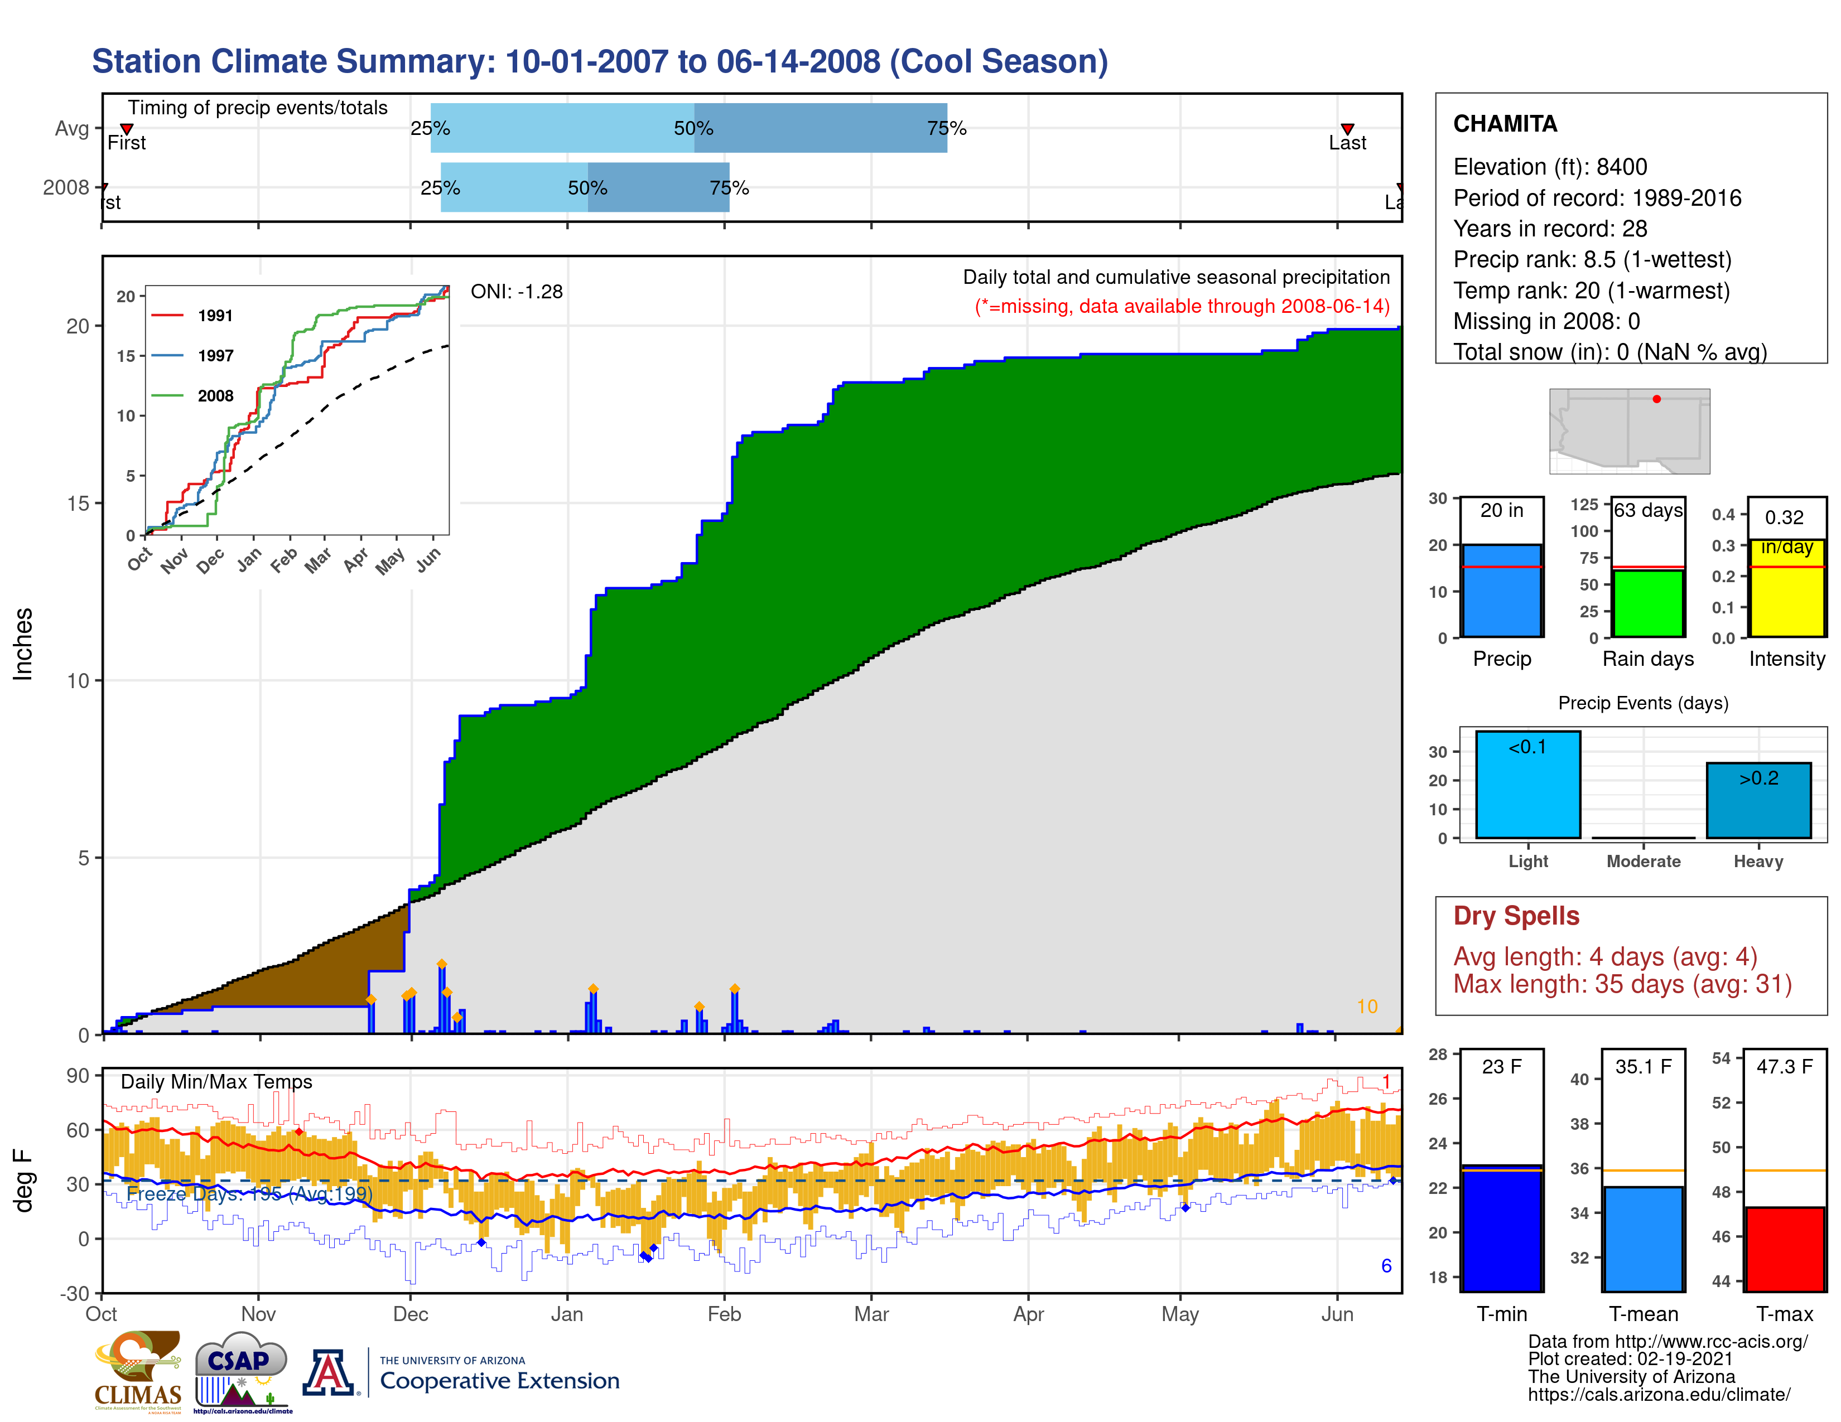Click 'Max length: 35 days (avg: 31)' text

coord(1622,984)
